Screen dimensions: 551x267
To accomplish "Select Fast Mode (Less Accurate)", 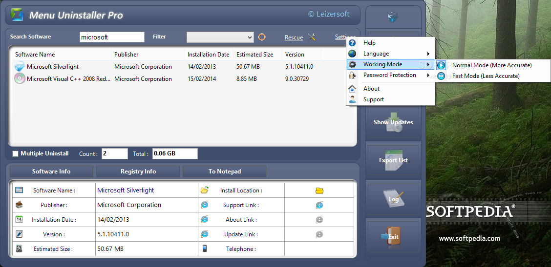I will coord(493,76).
